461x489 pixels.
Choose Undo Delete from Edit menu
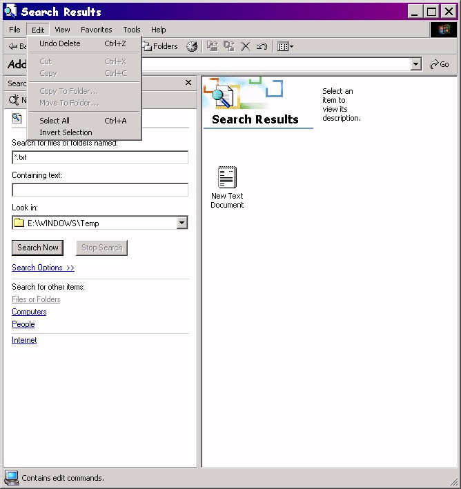[85, 43]
